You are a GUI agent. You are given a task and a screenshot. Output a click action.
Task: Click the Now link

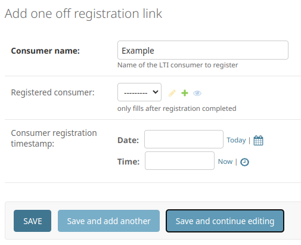(225, 162)
